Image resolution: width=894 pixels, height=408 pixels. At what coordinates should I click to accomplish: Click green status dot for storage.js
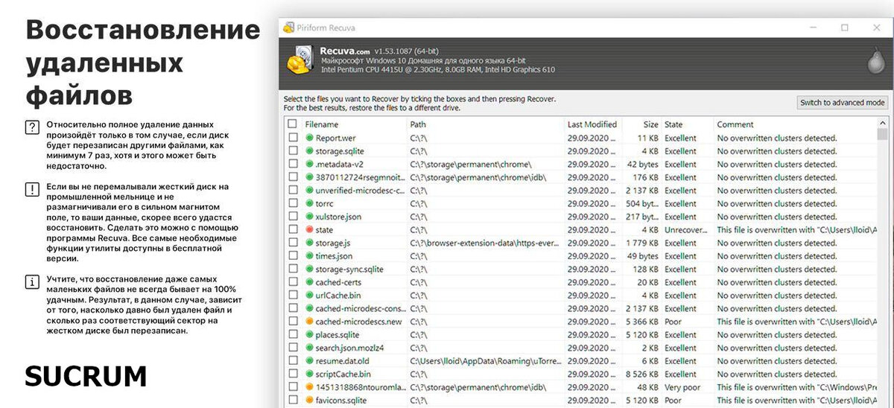[309, 243]
